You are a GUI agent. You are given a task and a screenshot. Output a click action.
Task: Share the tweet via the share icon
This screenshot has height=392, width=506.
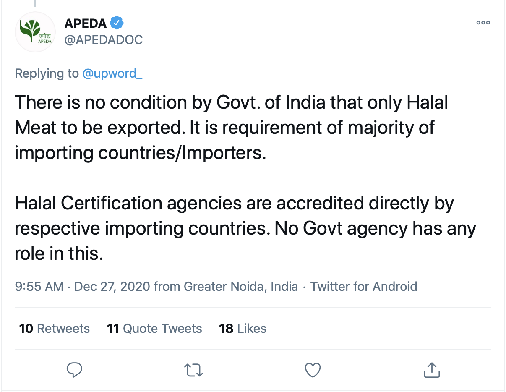431,370
